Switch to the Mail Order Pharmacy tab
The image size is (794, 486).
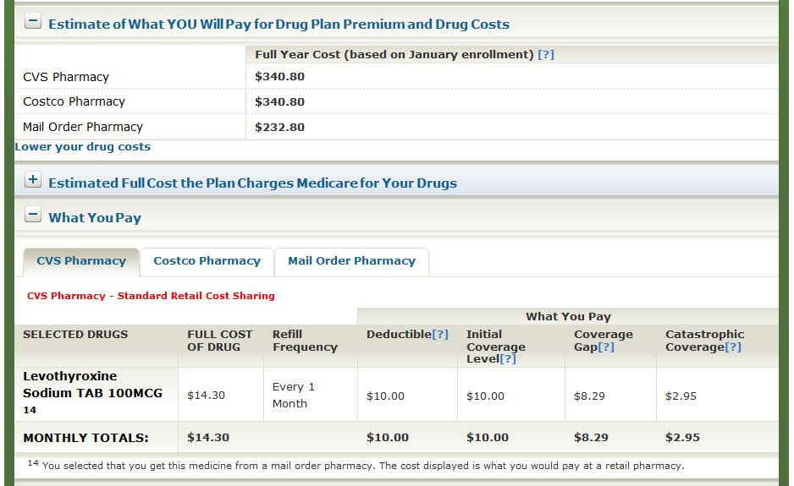tap(351, 261)
